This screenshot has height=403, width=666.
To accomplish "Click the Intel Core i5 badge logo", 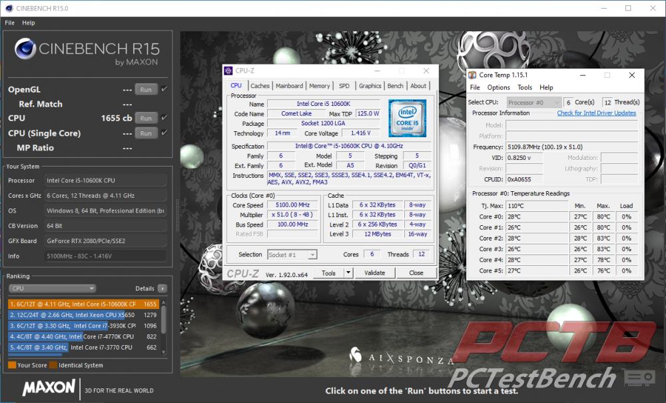I will (x=407, y=118).
